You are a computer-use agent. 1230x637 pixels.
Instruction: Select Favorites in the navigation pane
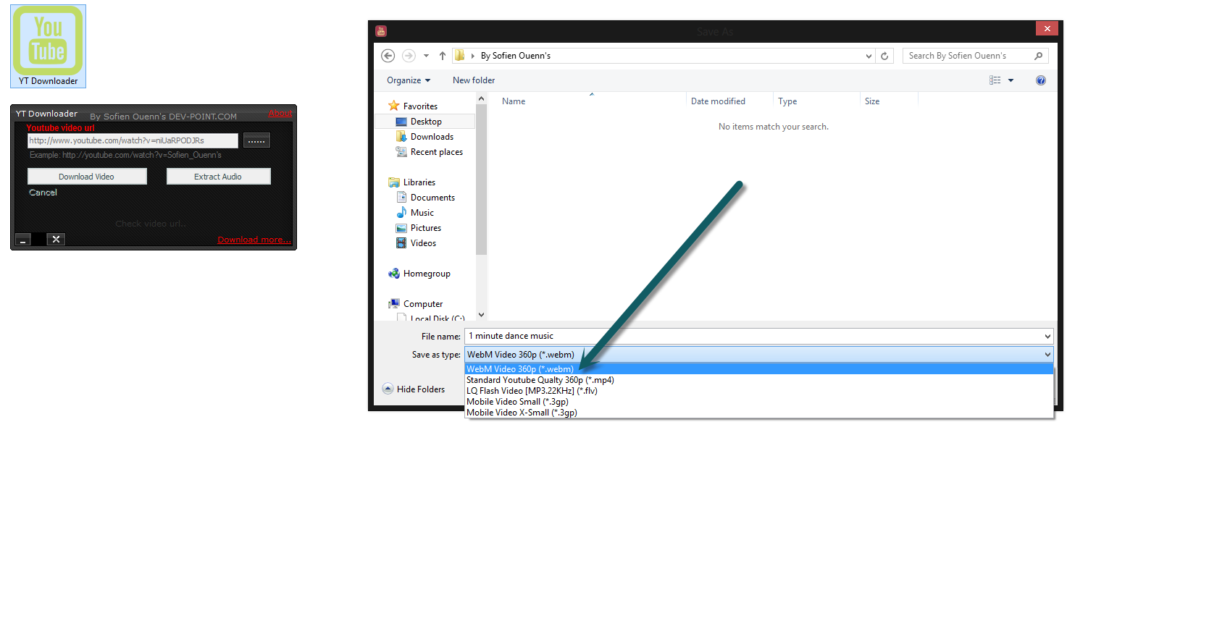pyautogui.click(x=420, y=106)
